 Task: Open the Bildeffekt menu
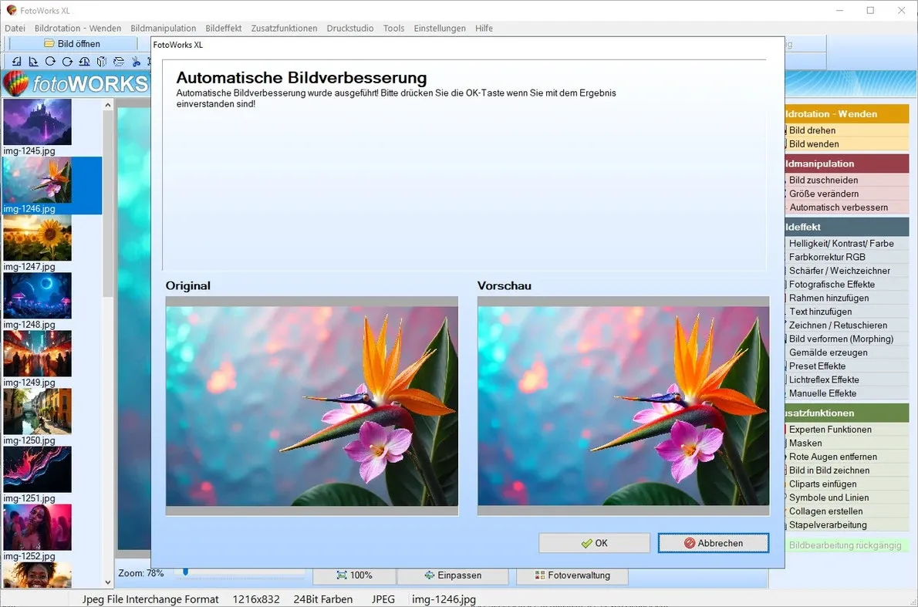pos(223,28)
